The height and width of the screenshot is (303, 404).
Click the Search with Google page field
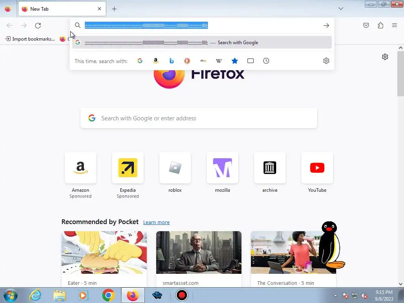click(x=199, y=118)
